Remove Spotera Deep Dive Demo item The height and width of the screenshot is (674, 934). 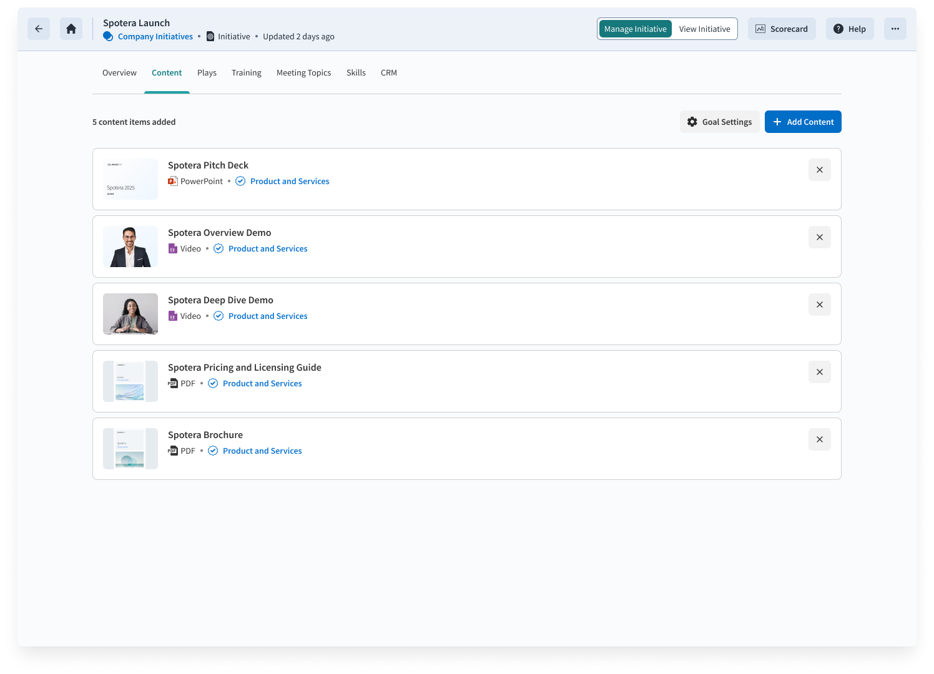pos(819,305)
